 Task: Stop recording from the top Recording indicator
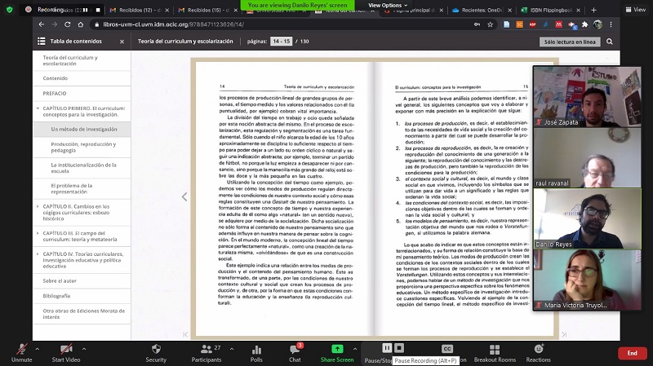point(98,10)
